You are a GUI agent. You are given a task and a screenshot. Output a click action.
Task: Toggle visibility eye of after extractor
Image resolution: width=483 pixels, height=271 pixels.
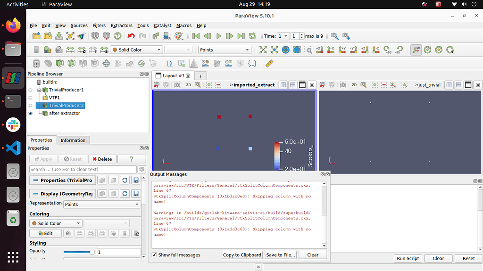[x=31, y=113]
